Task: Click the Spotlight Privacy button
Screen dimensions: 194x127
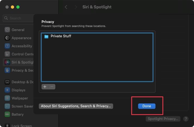Action: point(163,119)
